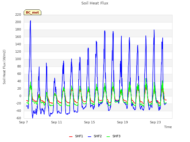Click the Sep 7 x-axis tick label

tap(23, 122)
